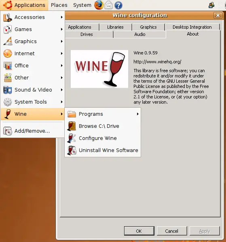Open the Places menu

(x=59, y=5)
